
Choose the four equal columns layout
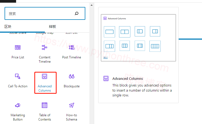coord(155,46)
